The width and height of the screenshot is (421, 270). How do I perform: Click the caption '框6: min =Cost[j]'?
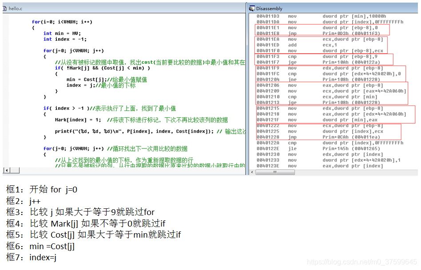click(40, 246)
